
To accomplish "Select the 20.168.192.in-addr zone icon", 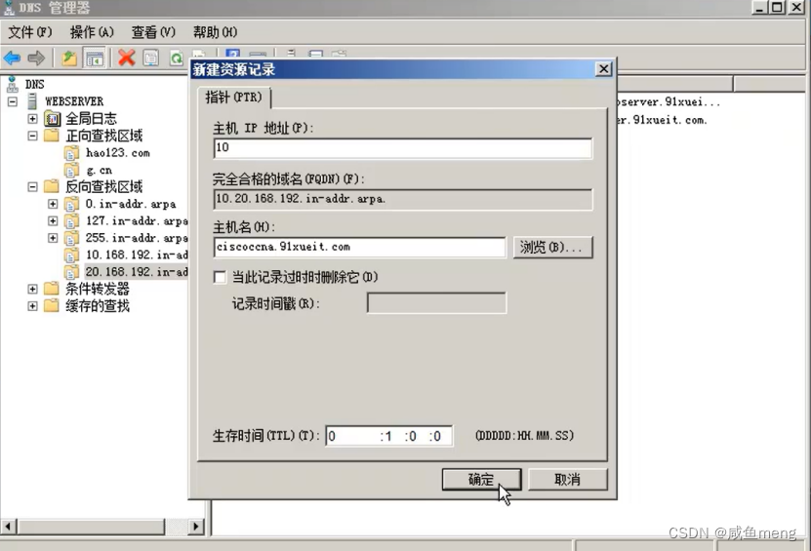I will click(x=71, y=272).
